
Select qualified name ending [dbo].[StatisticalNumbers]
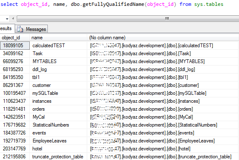click(x=163, y=125)
